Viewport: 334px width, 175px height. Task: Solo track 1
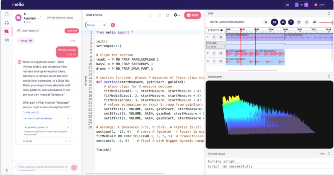coord(214,37)
